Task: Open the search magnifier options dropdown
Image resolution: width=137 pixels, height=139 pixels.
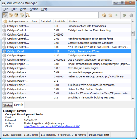Action: (28, 15)
